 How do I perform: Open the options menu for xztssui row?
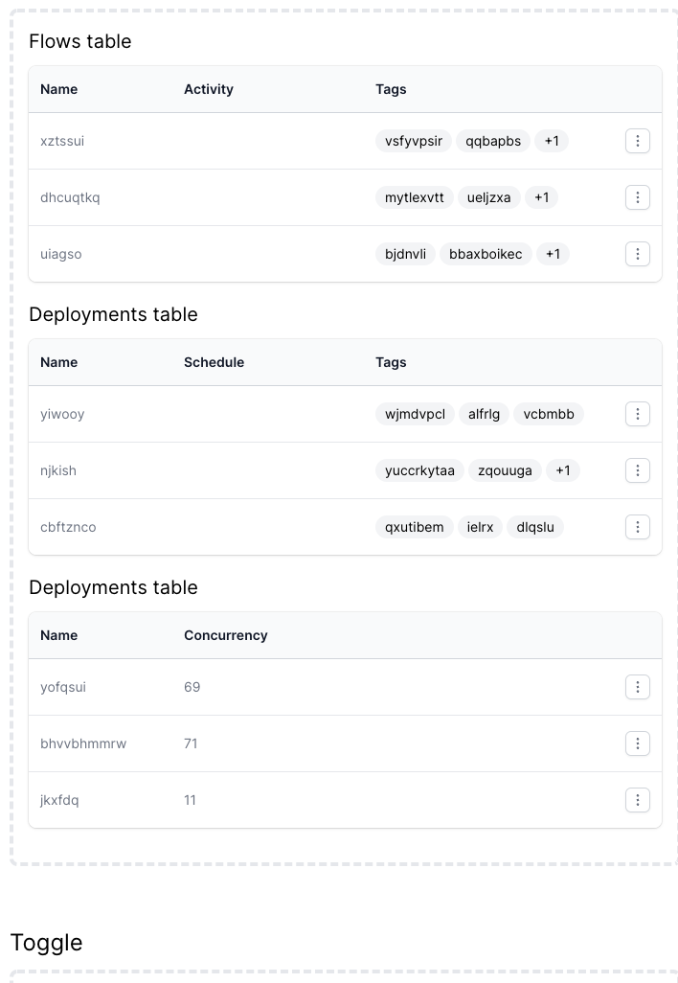tap(638, 140)
